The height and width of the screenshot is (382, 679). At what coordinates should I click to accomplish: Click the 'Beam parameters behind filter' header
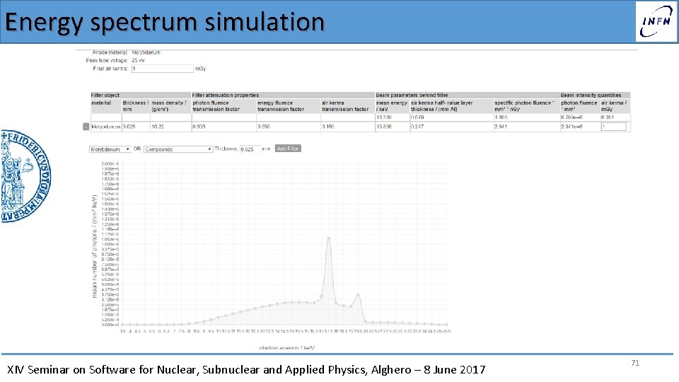(412, 95)
